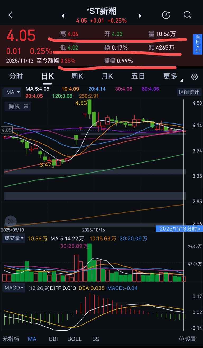Open chart settings gear beside 更多
Viewport: 203px width, 348px height.
click(x=195, y=77)
